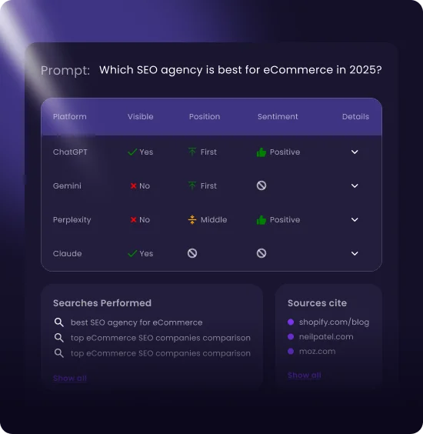This screenshot has width=423, height=434.
Task: Click 'Positive' sentiment text in Perplexity row
Action: pos(285,220)
